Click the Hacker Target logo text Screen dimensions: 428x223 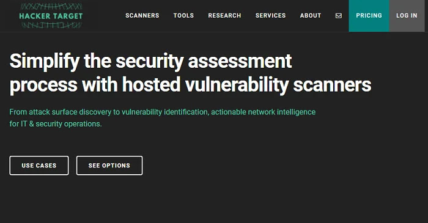click(x=51, y=16)
